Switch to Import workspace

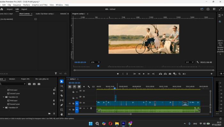click(10, 9)
